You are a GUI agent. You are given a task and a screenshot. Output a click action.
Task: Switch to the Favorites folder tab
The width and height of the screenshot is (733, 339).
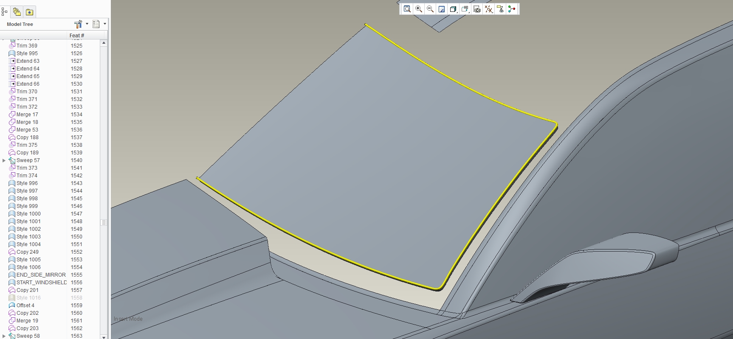pos(29,12)
